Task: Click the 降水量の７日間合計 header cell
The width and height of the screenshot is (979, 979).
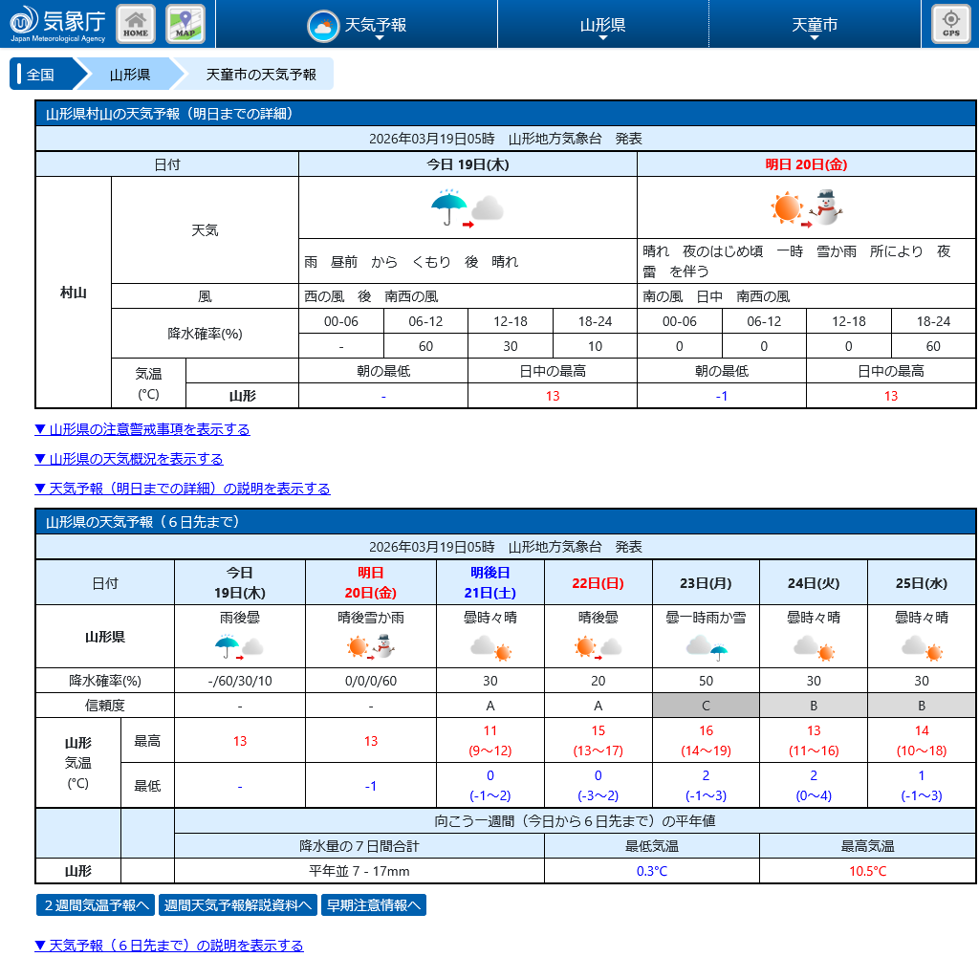Action: coord(359,846)
